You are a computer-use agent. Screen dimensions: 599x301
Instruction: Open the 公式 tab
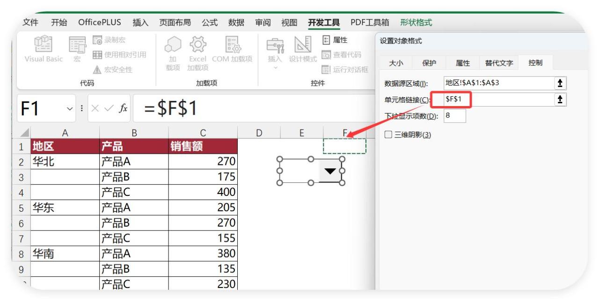coord(209,22)
